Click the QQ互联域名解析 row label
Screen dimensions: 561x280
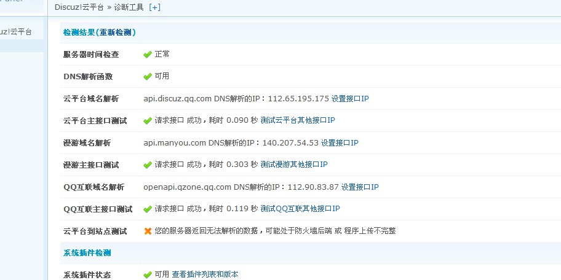pos(94,187)
